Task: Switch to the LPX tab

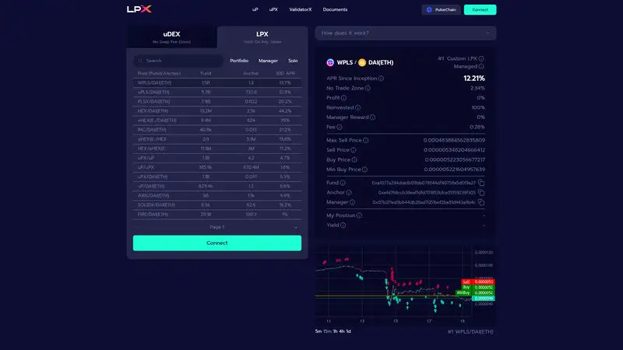Action: 262,37
